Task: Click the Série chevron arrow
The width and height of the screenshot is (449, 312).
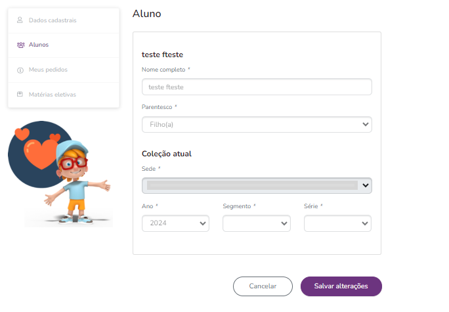Action: (365, 223)
